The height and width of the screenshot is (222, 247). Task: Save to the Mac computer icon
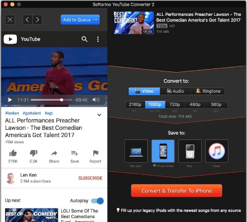point(136,151)
